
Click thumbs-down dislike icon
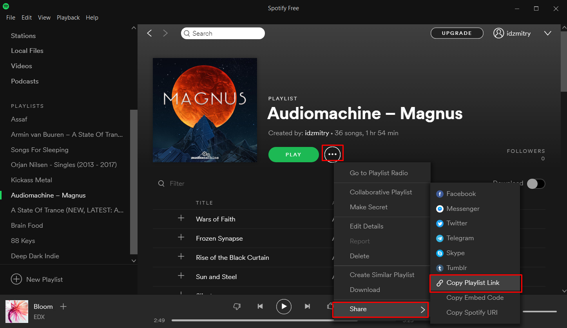[x=237, y=306]
